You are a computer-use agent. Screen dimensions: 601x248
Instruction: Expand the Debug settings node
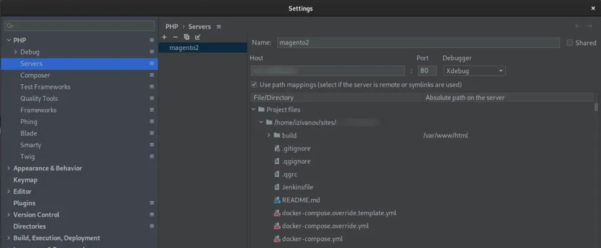pyautogui.click(x=16, y=52)
